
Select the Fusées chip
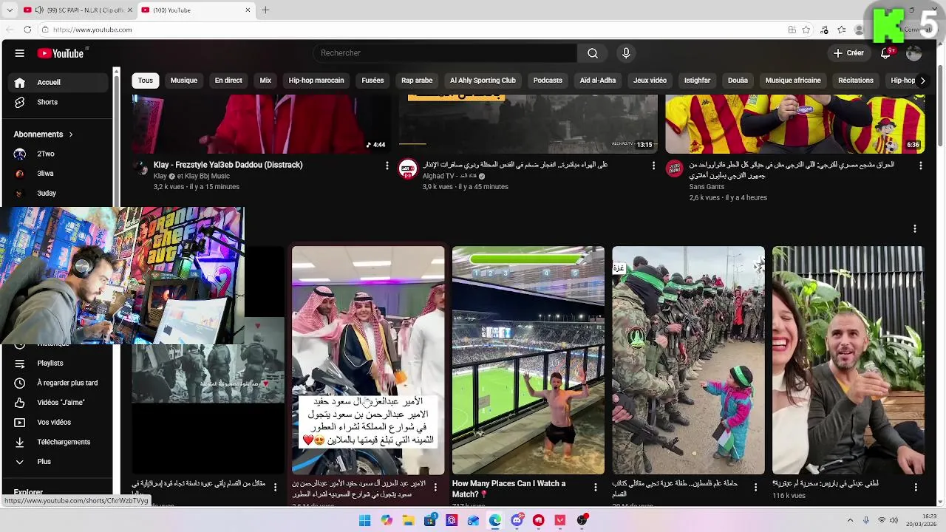[x=372, y=81]
